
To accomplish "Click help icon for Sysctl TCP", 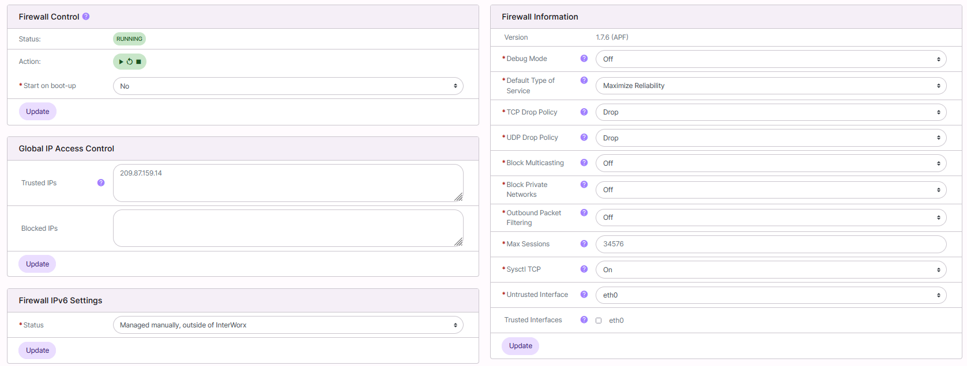I will tap(584, 269).
